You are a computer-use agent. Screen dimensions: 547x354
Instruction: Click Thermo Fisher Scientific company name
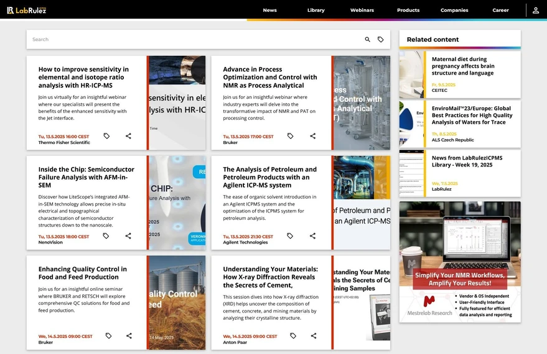[64, 142]
